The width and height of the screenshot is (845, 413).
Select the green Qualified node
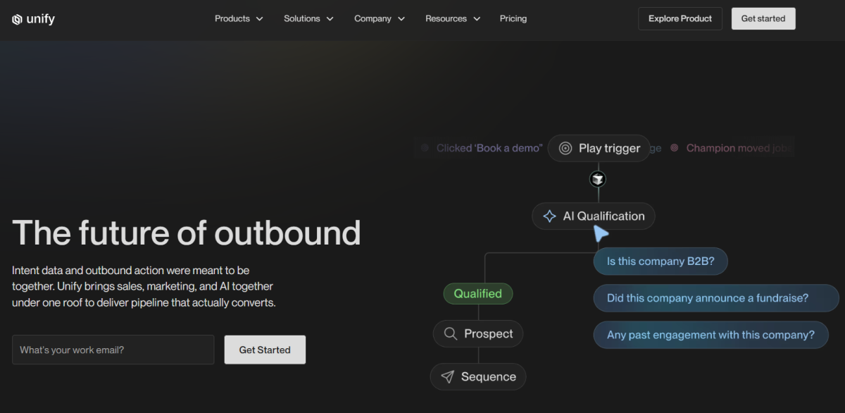(477, 293)
